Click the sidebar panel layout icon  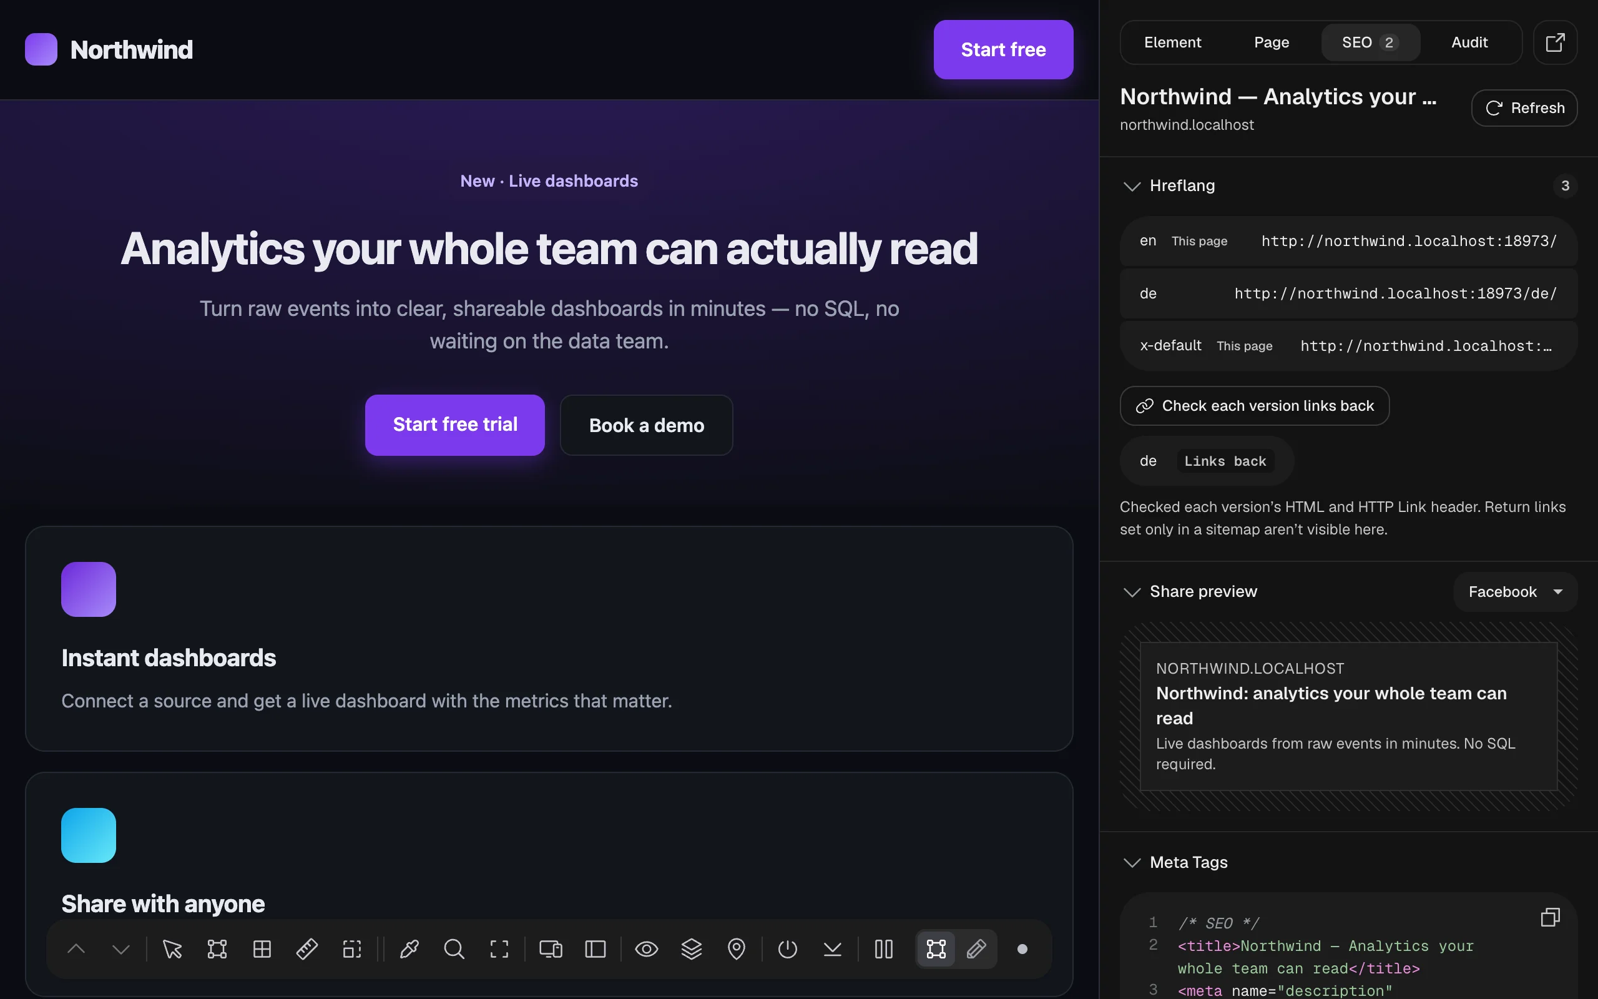[x=596, y=950]
